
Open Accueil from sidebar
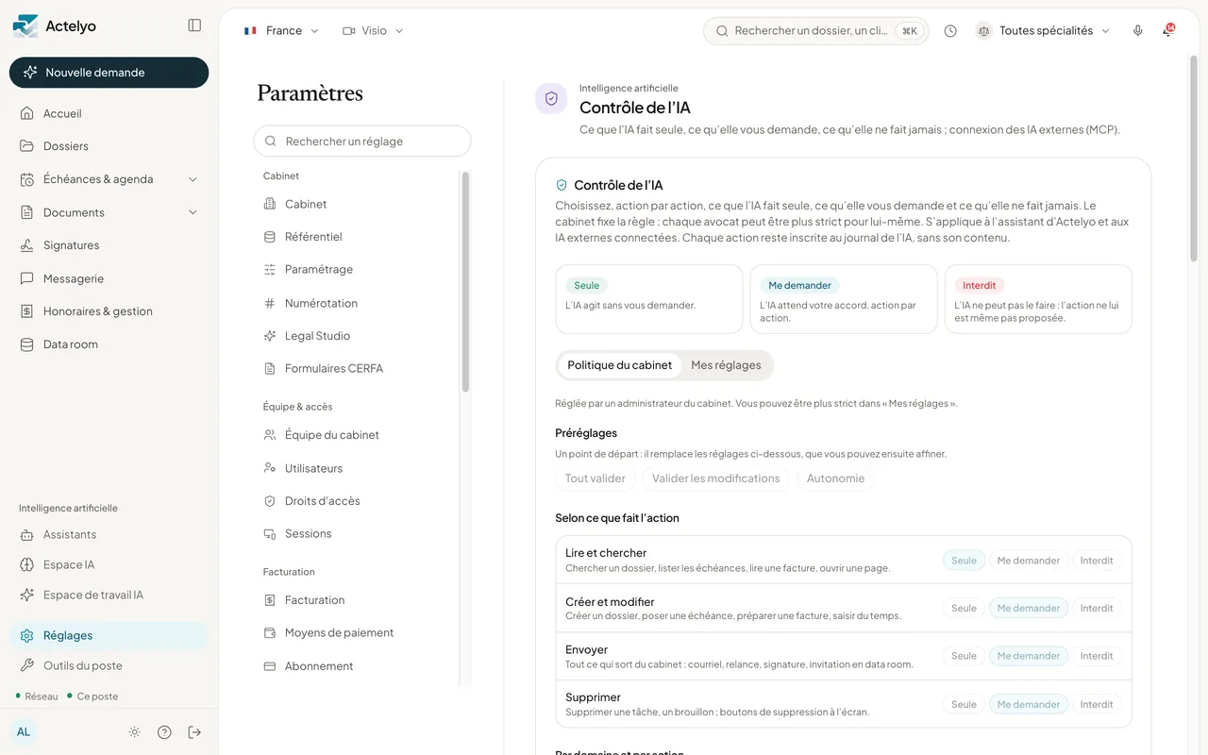pos(109,113)
